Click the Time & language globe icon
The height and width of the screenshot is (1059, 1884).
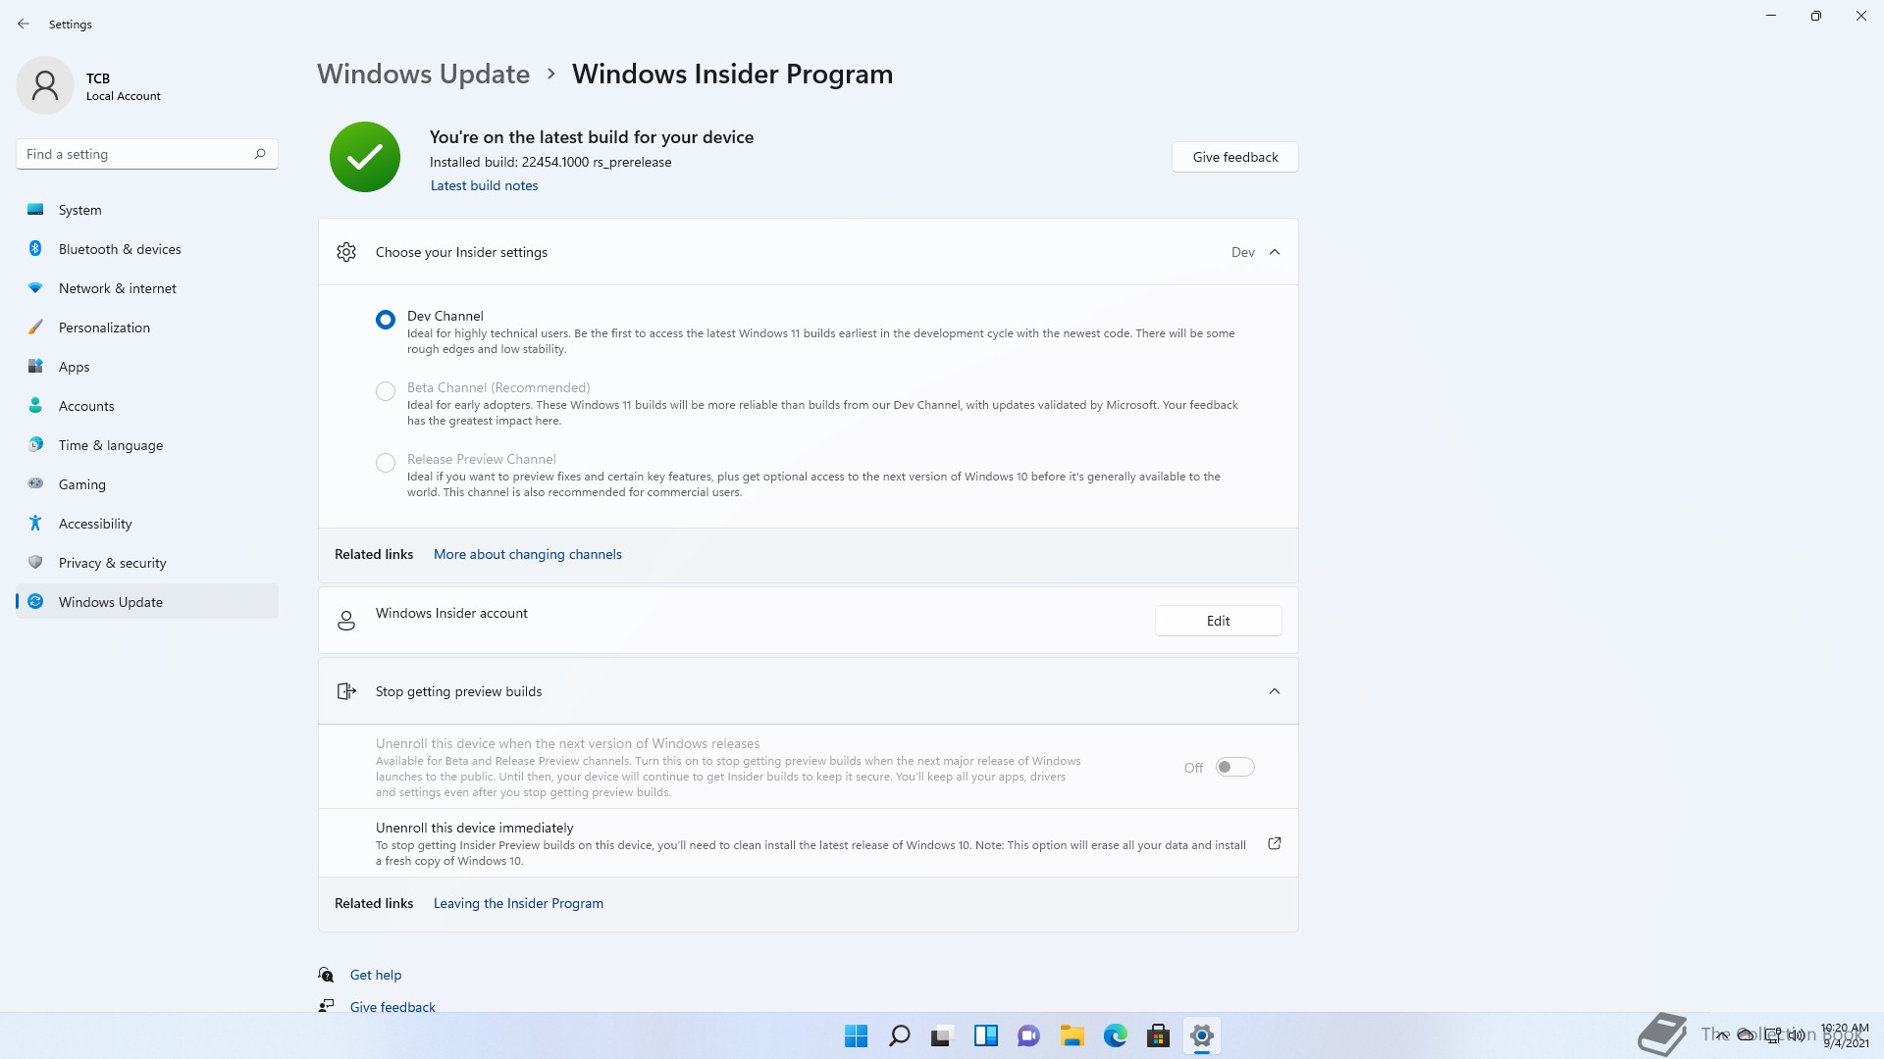35,445
